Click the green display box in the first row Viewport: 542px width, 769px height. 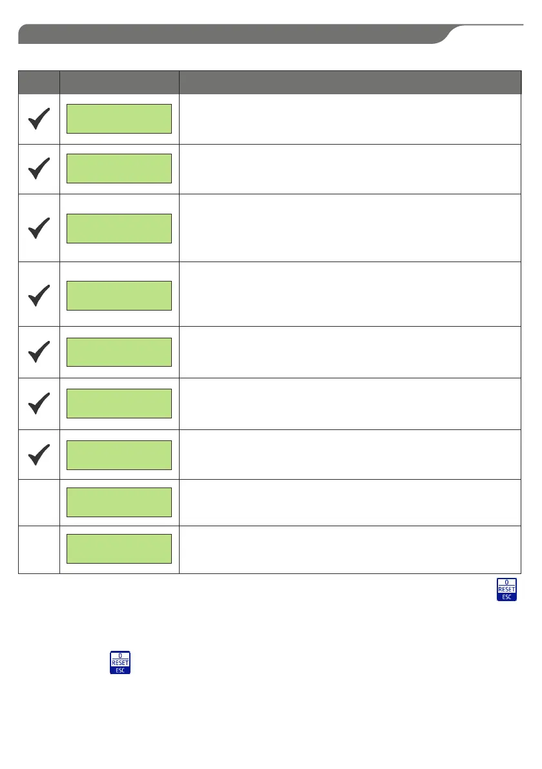click(120, 119)
